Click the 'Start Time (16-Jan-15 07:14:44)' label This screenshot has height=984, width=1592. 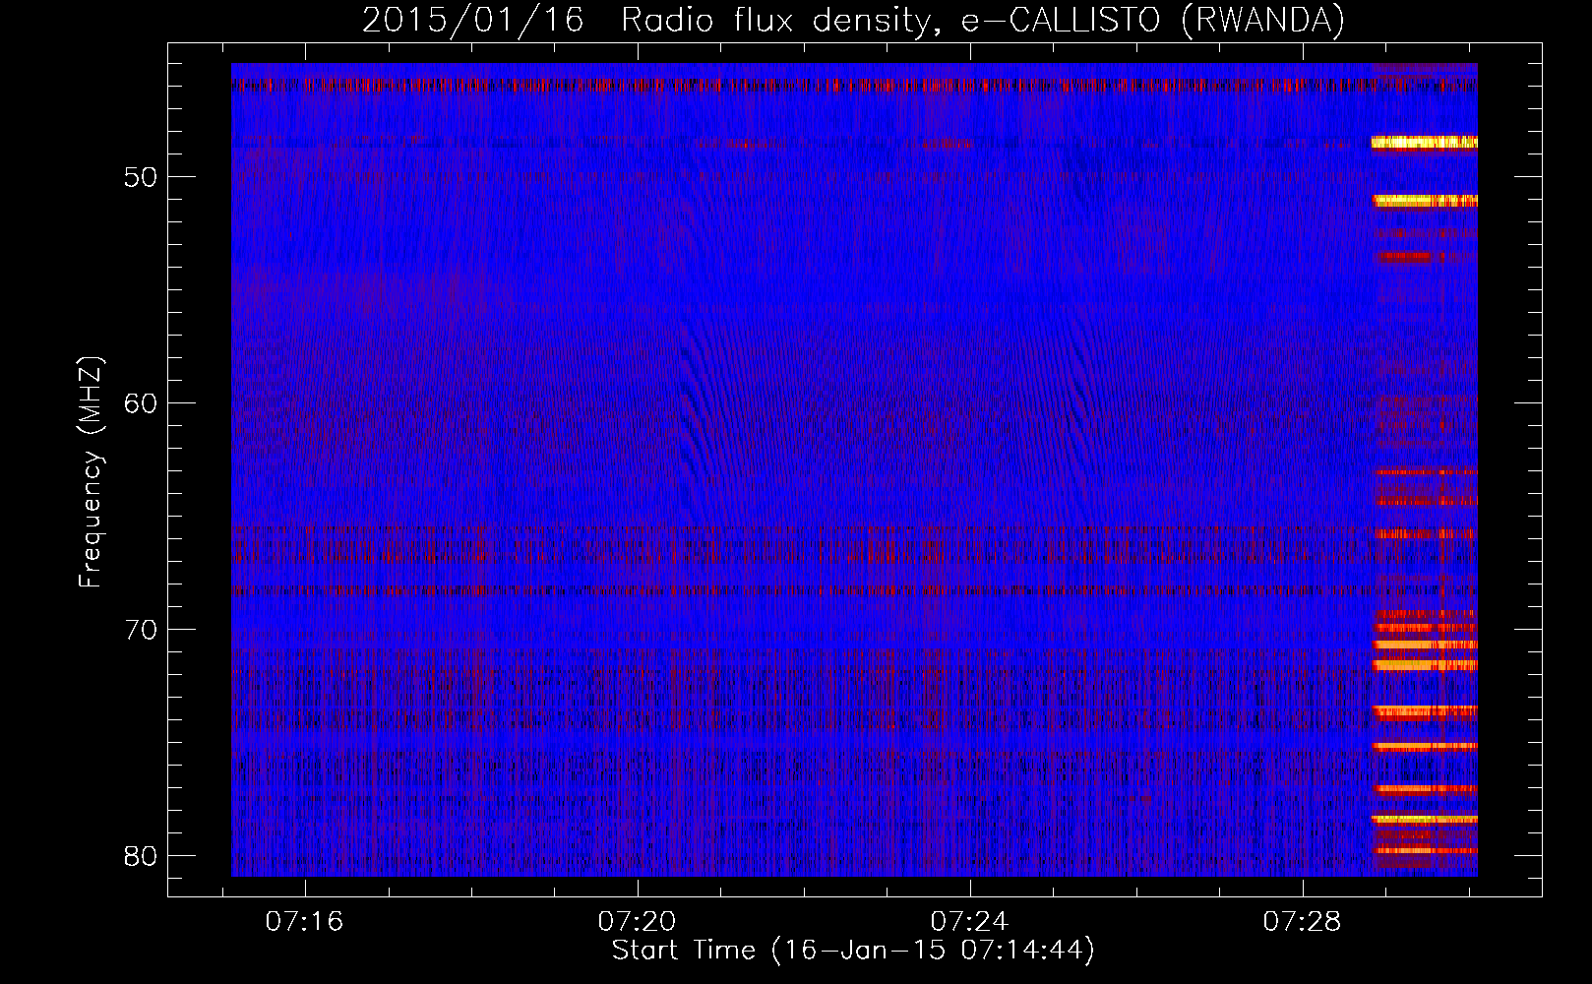pyautogui.click(x=853, y=950)
